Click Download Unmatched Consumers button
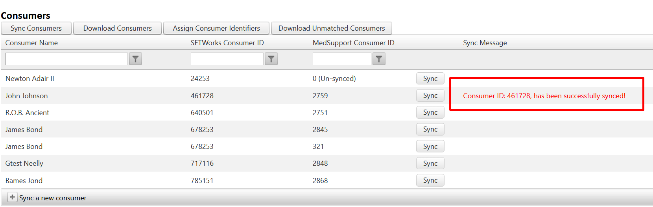Image resolution: width=653 pixels, height=207 pixels. pyautogui.click(x=331, y=28)
